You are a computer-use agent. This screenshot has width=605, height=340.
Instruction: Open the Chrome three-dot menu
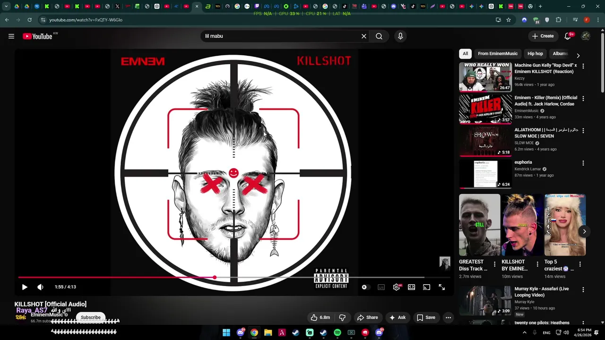(x=598, y=20)
